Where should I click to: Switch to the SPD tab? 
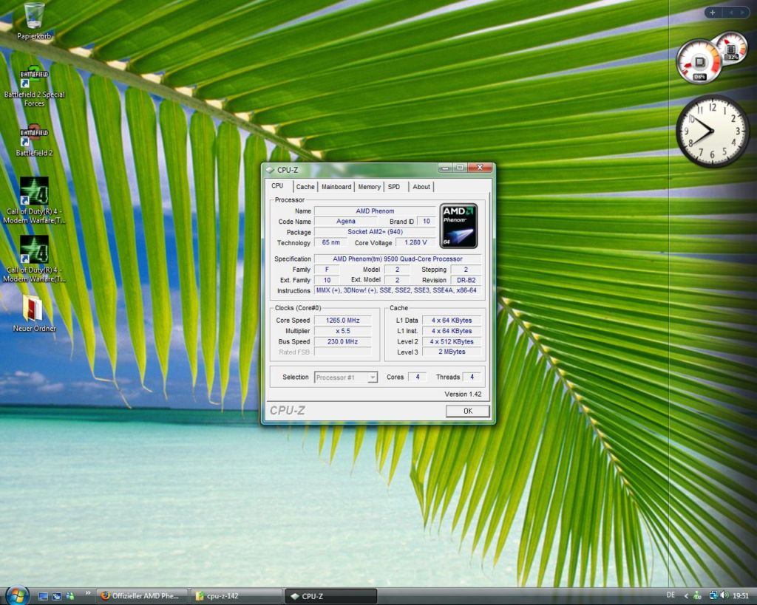tap(394, 187)
